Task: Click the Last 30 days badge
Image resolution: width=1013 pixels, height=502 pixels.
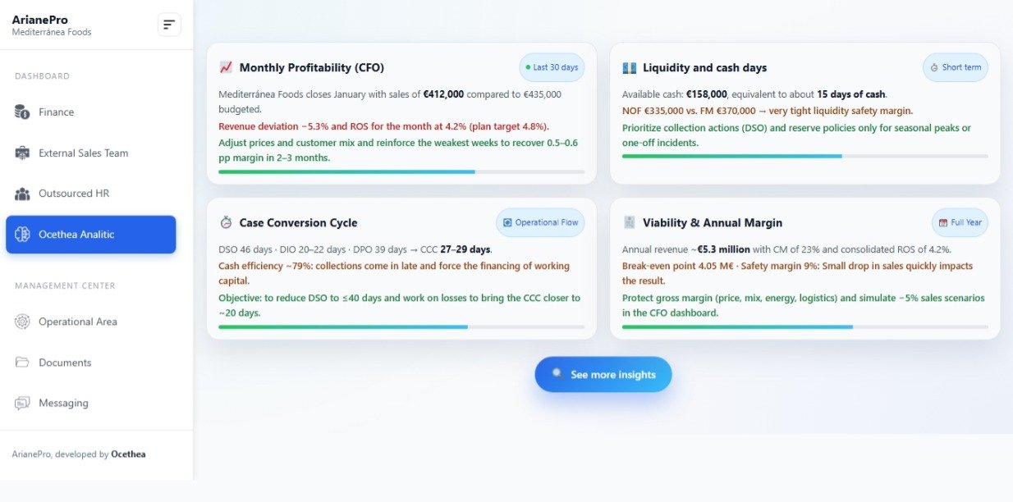Action: [x=551, y=67]
